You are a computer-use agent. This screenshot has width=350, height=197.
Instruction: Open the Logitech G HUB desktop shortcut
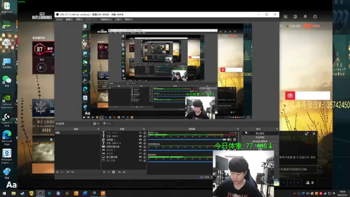click(7, 120)
